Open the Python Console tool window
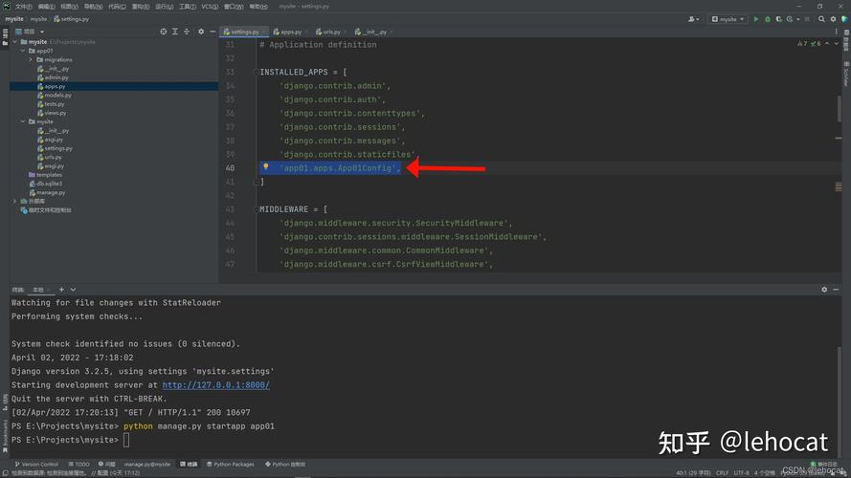The height and width of the screenshot is (478, 851). tap(285, 464)
